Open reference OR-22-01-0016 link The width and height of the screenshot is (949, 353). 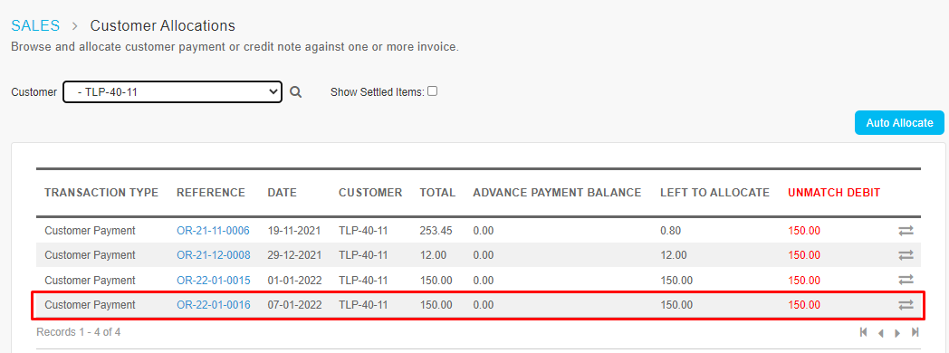click(x=214, y=305)
